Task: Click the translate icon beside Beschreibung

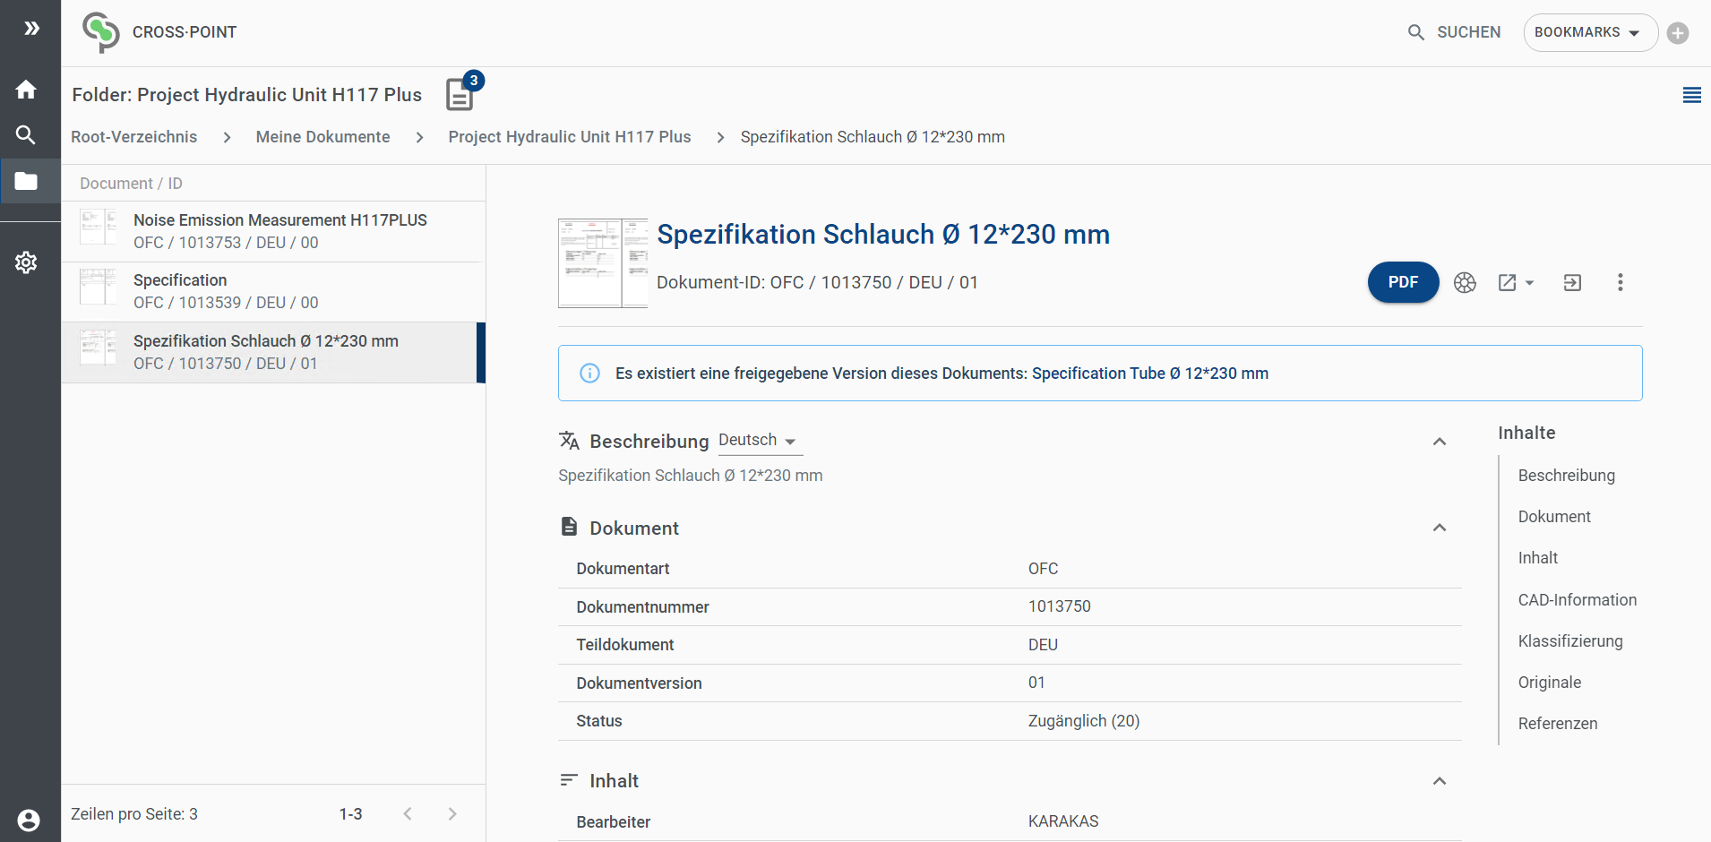Action: click(570, 440)
